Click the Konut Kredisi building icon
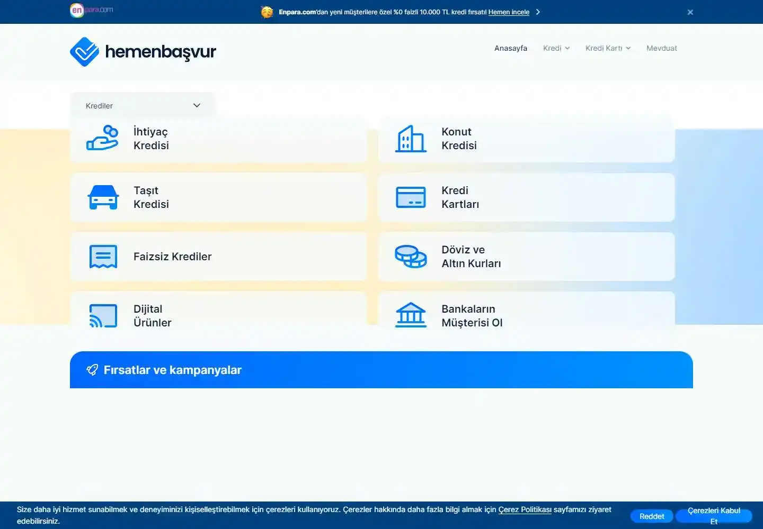763x529 pixels. (411, 139)
